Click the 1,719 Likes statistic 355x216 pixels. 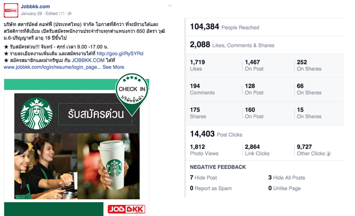click(197, 65)
